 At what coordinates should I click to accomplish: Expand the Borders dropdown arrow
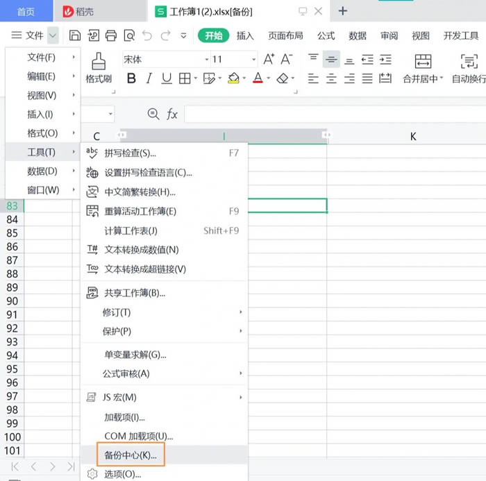pos(196,78)
